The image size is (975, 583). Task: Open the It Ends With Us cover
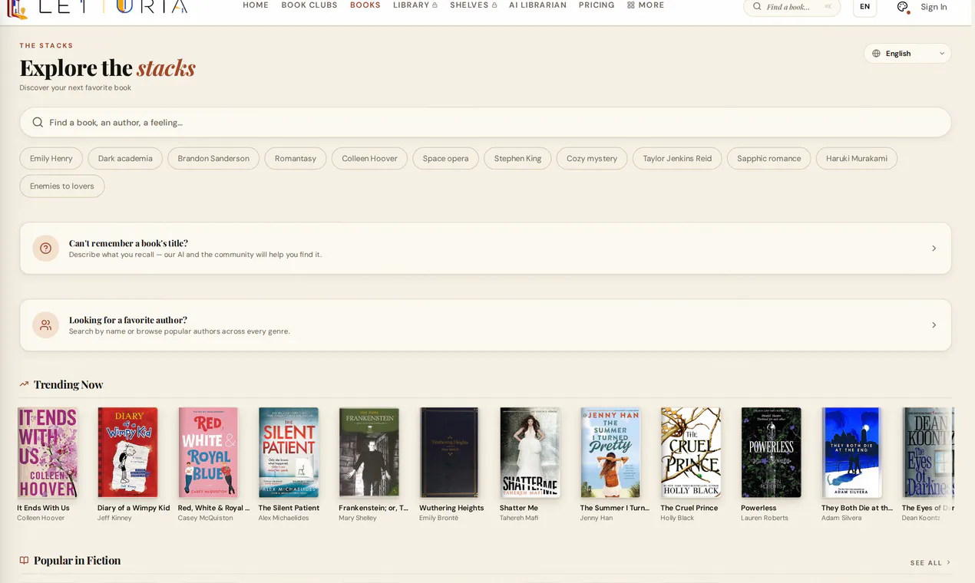click(x=48, y=452)
